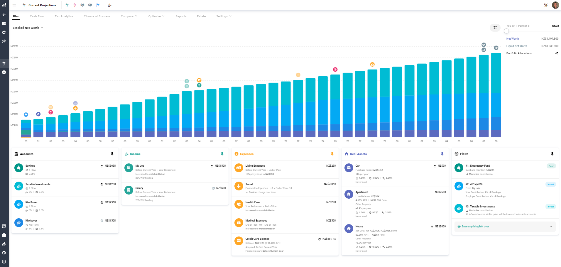Open the Apartment real asset entry
The height and width of the screenshot is (267, 561).
395,204
